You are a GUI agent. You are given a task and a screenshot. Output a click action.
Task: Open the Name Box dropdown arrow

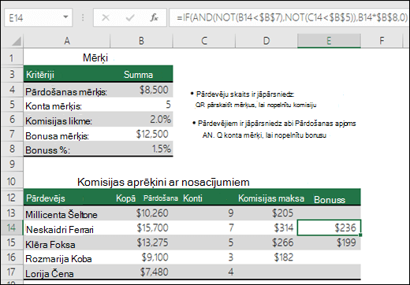tap(65, 17)
